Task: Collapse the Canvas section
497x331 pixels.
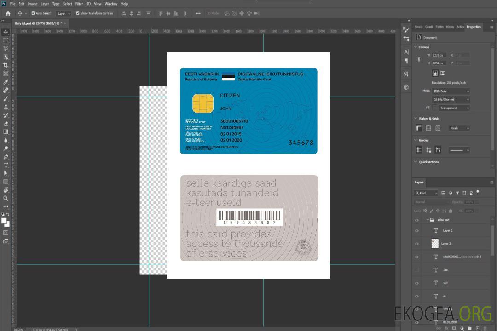Action: tap(416, 47)
